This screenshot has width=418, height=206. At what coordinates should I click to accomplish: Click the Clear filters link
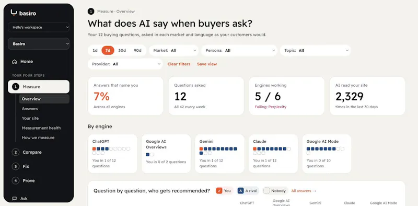click(x=179, y=64)
